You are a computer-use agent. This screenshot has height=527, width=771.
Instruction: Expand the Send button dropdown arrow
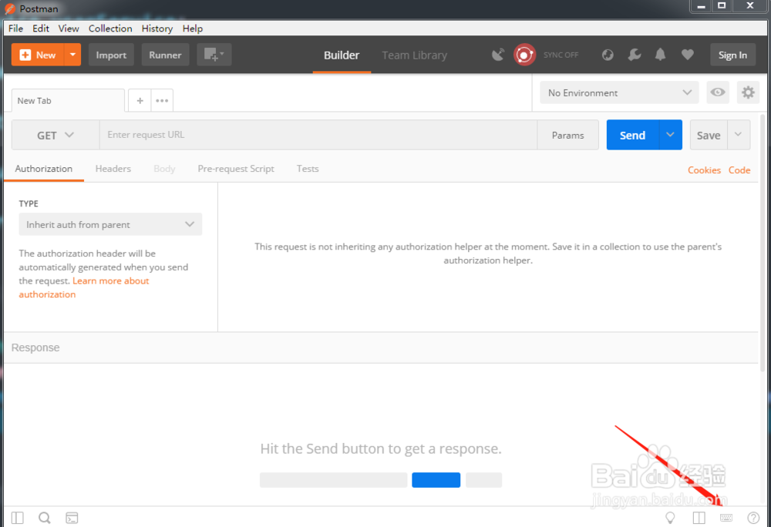(670, 135)
